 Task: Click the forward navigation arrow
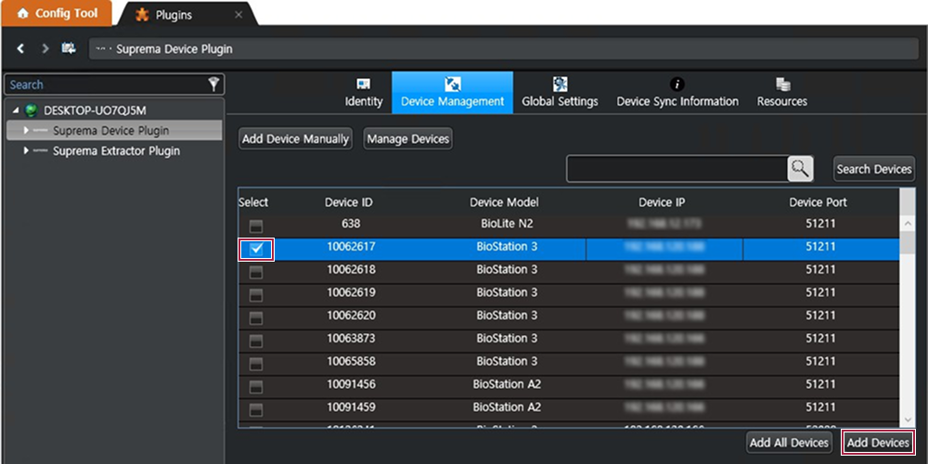click(x=44, y=48)
